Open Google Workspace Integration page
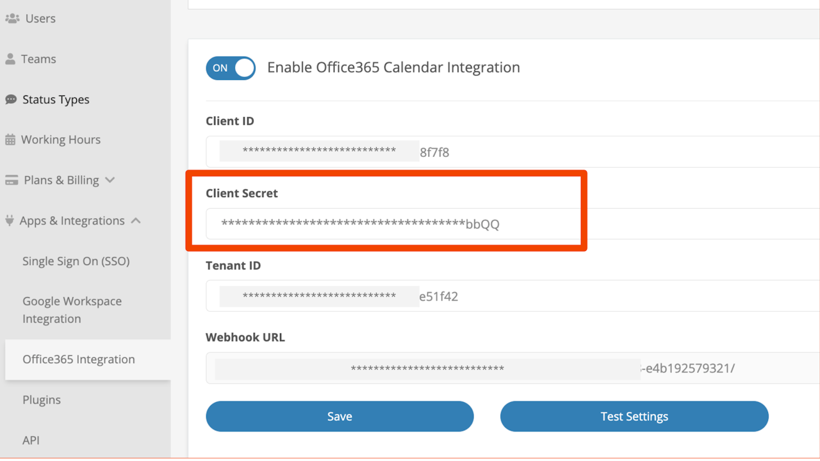This screenshot has height=461, width=820. [x=72, y=310]
